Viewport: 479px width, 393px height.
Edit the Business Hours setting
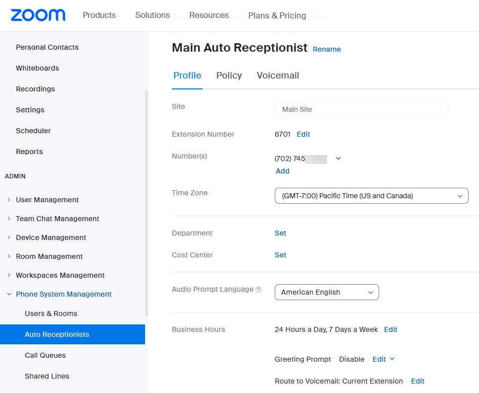pos(391,329)
